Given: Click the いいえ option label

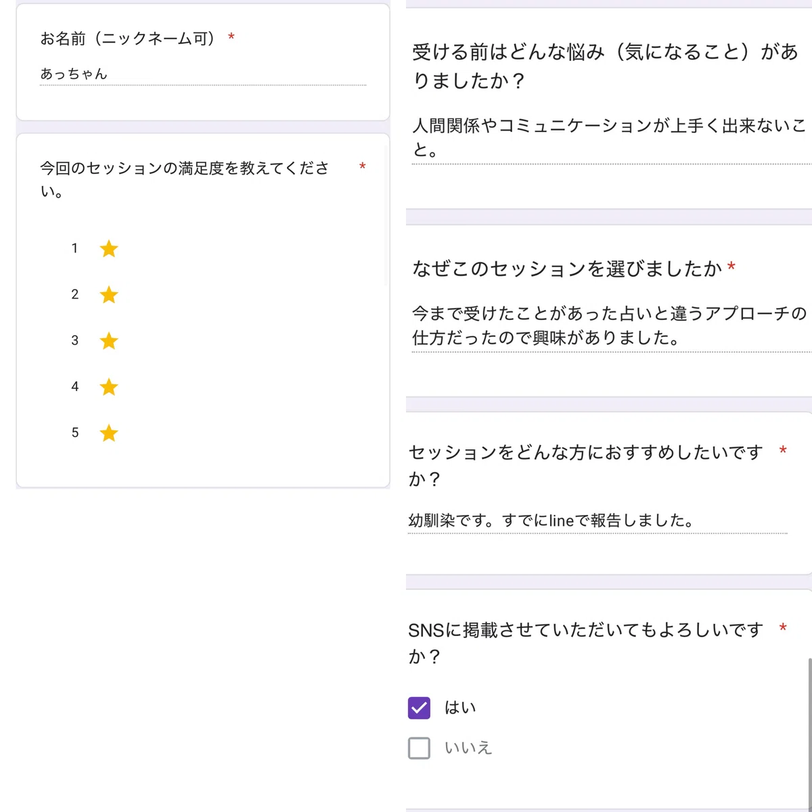Looking at the screenshot, I should (x=468, y=748).
